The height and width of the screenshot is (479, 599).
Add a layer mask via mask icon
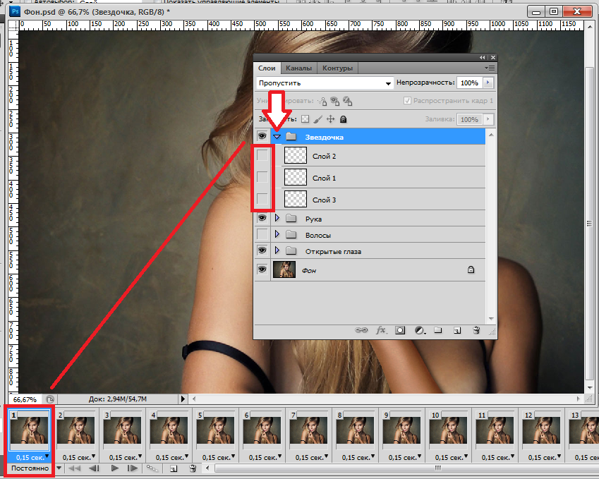(x=400, y=330)
